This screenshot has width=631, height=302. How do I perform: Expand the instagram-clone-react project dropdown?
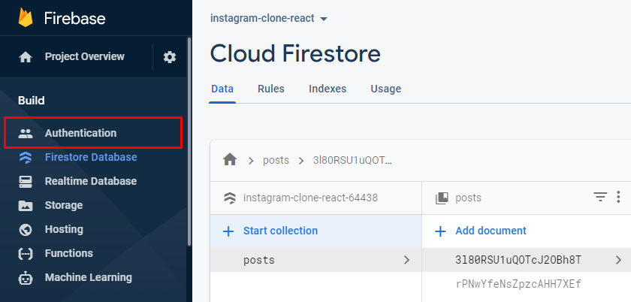coord(324,18)
